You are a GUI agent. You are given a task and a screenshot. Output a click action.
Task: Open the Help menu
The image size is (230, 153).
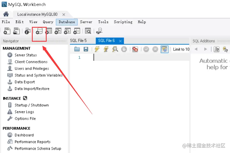[x=142, y=22]
